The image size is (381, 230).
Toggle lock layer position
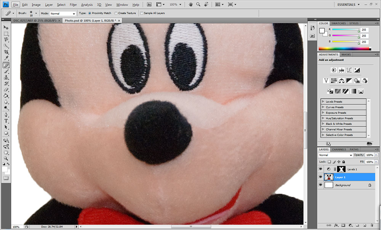(339, 162)
